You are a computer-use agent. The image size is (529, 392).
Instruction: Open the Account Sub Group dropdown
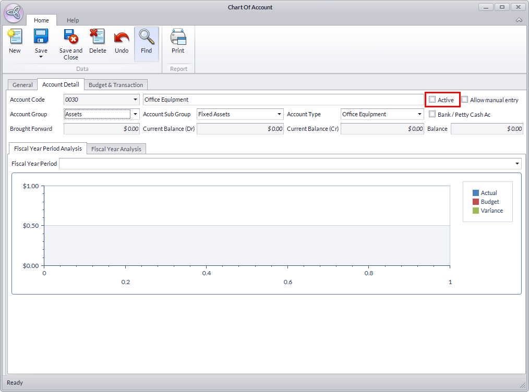coord(280,114)
